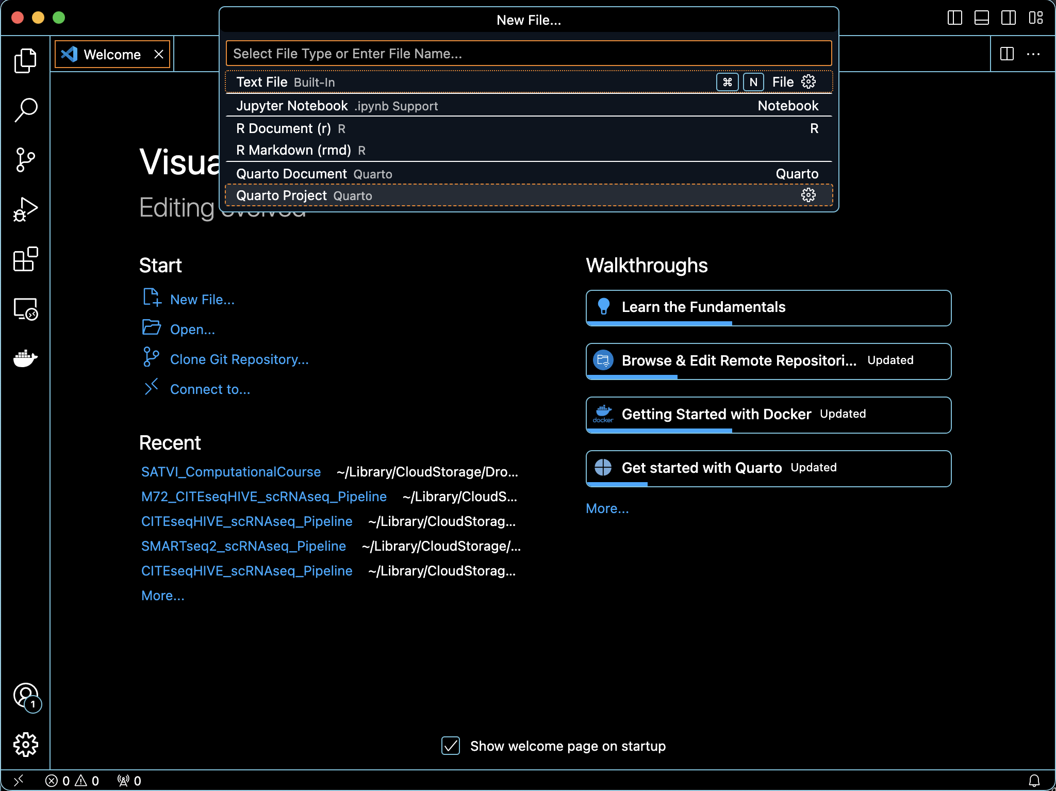Open Get started with Quarto walkthrough
Viewport: 1056px width, 791px height.
coord(768,469)
